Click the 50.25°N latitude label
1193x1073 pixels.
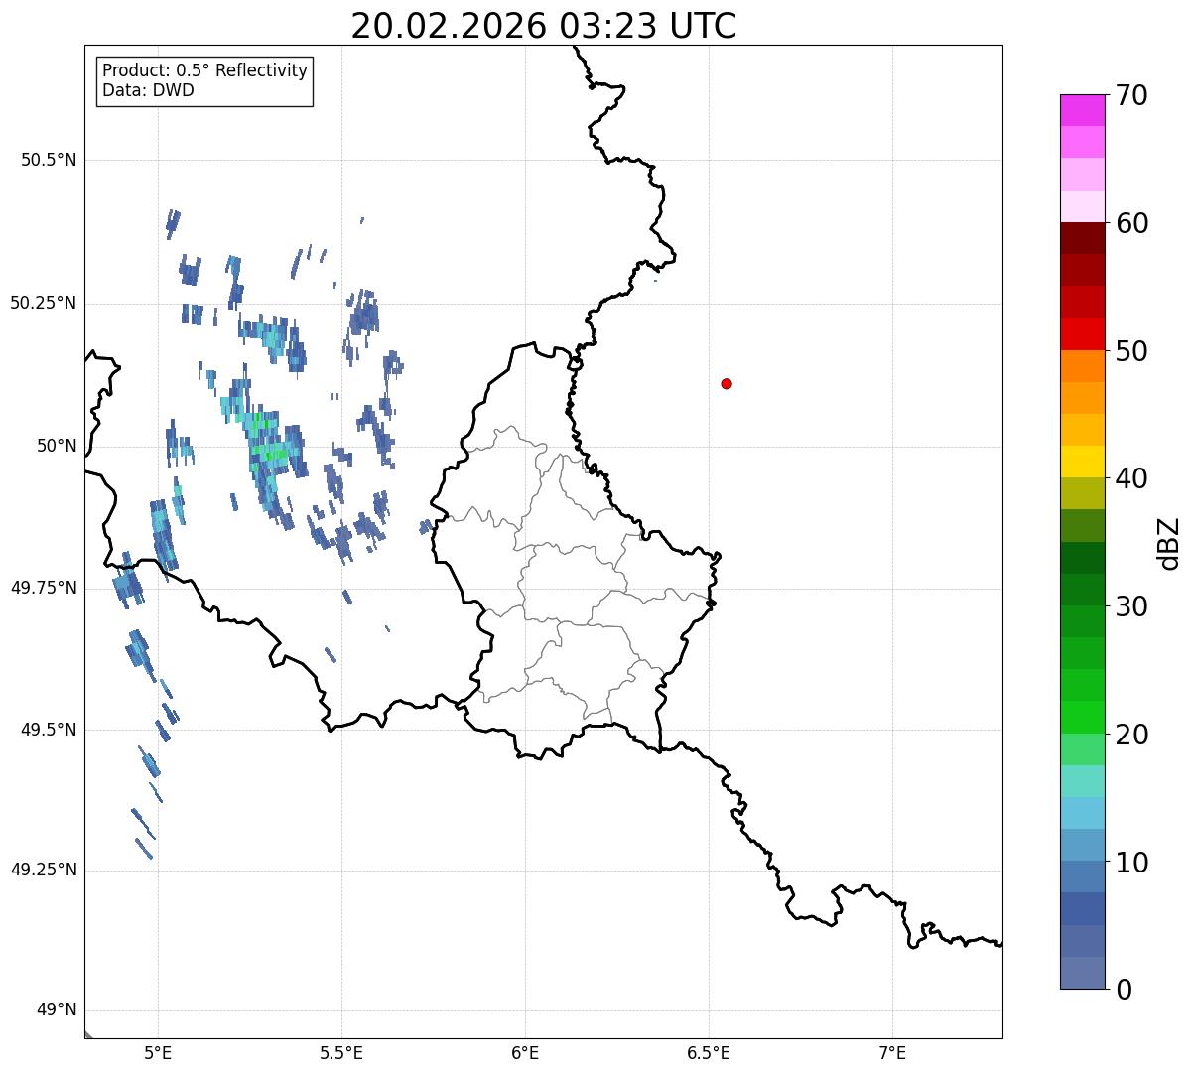click(44, 303)
